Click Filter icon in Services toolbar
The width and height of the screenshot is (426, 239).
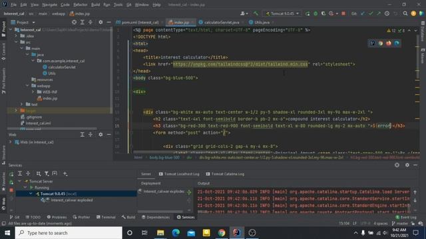click(47, 173)
